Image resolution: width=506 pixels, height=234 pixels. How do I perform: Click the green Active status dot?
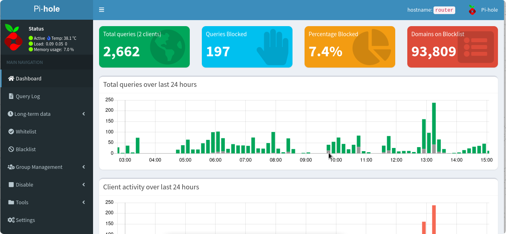(31, 38)
